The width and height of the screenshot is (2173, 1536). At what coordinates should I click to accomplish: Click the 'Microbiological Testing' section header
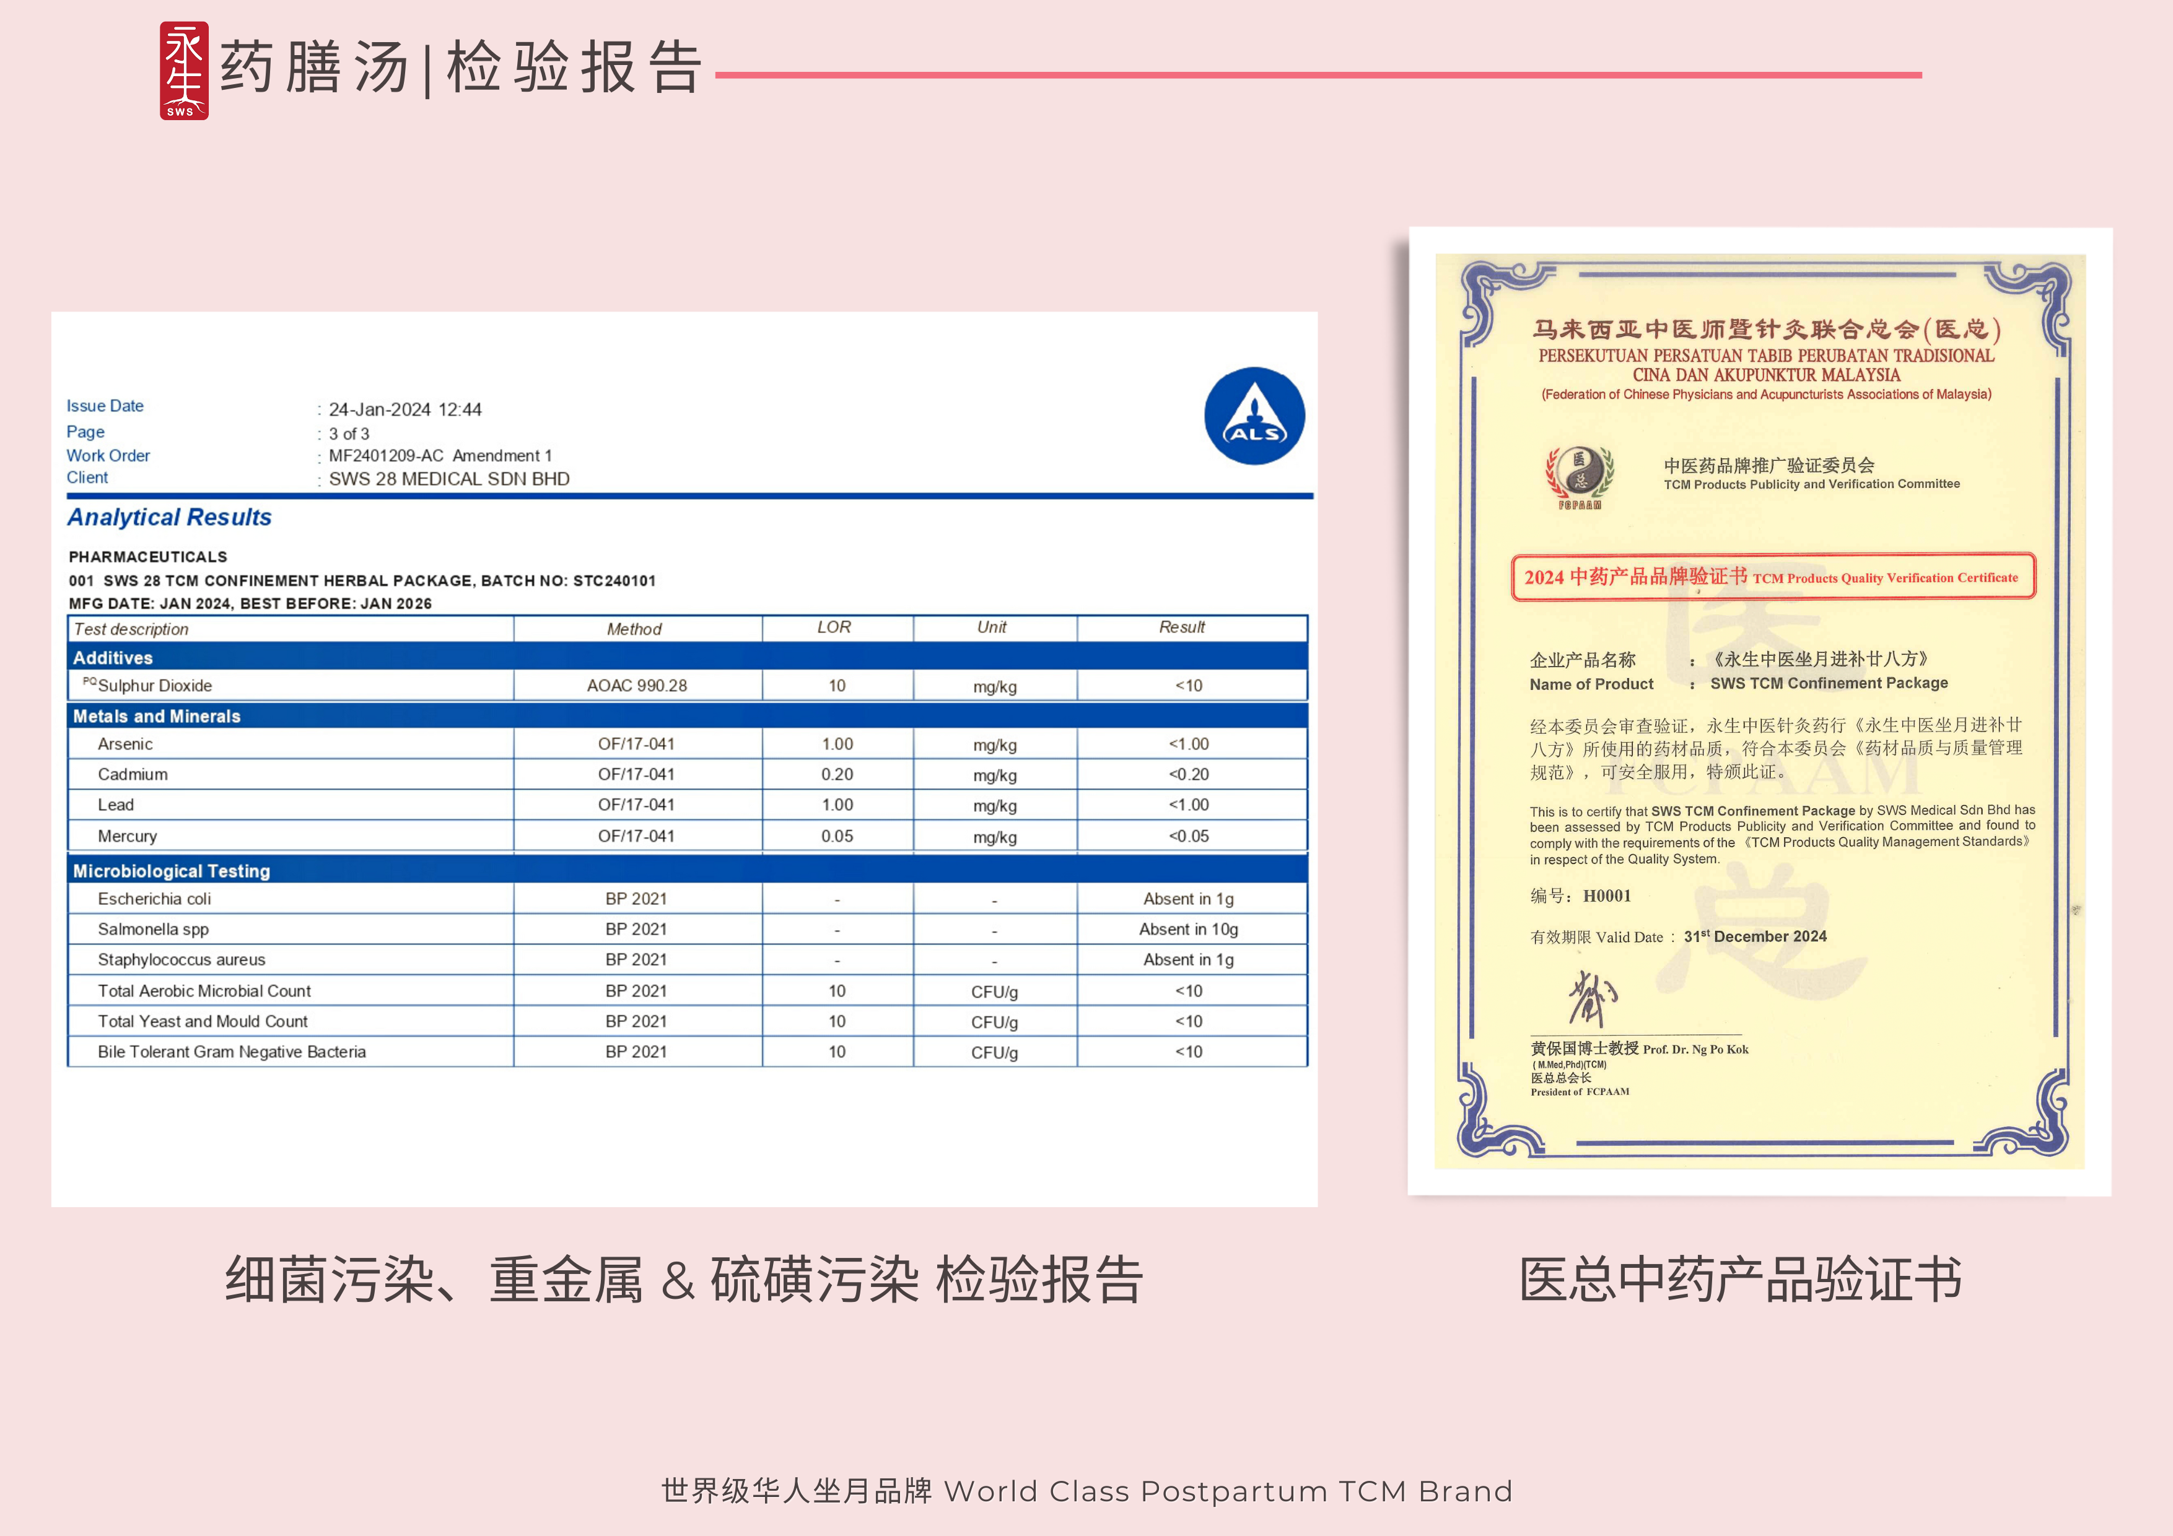(x=687, y=870)
